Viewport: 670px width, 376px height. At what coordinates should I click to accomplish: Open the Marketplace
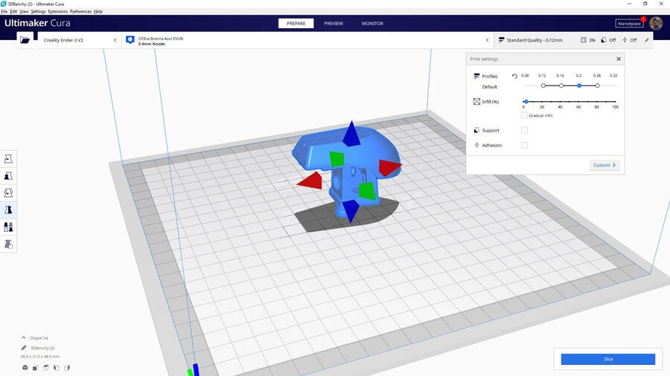629,24
